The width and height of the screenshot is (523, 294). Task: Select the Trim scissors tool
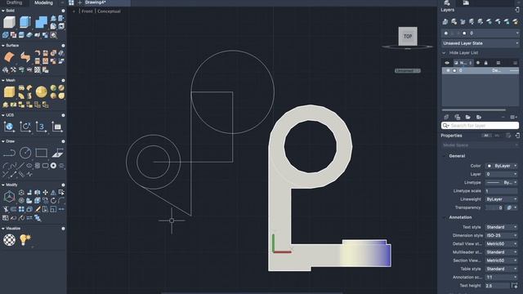click(x=6, y=209)
